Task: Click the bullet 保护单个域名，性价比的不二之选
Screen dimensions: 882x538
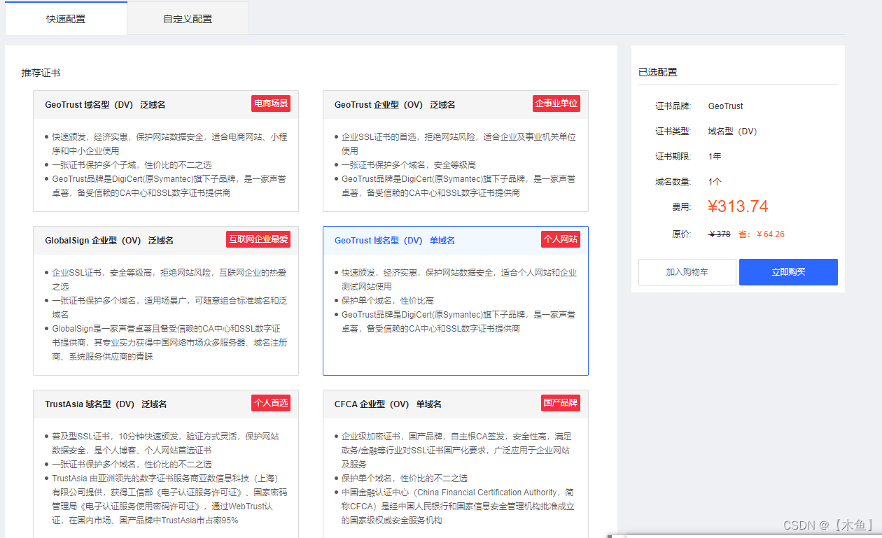Action: (405, 479)
